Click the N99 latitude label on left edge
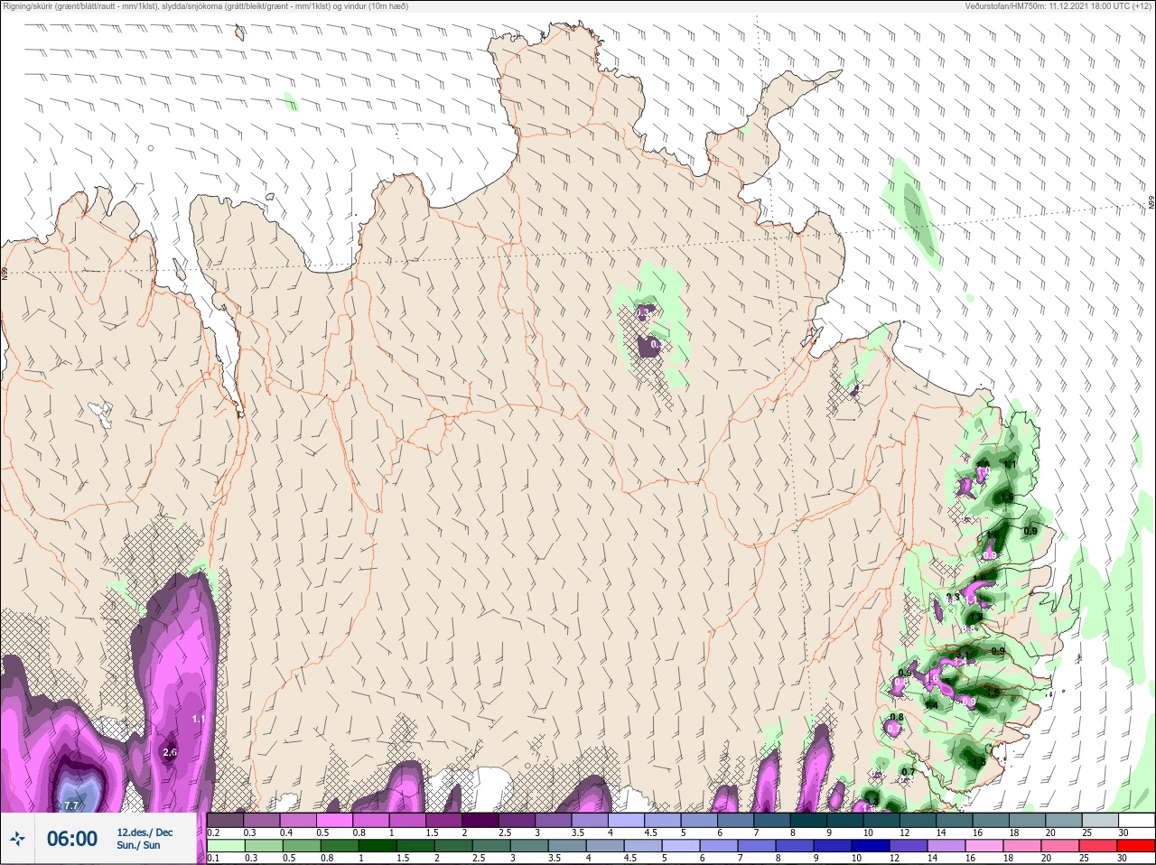Image resolution: width=1156 pixels, height=865 pixels. 5,272
